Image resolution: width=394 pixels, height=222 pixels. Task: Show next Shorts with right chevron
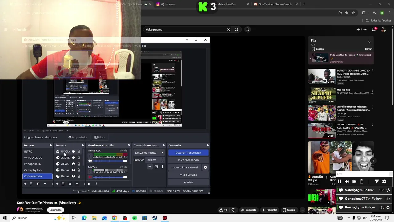click(373, 161)
